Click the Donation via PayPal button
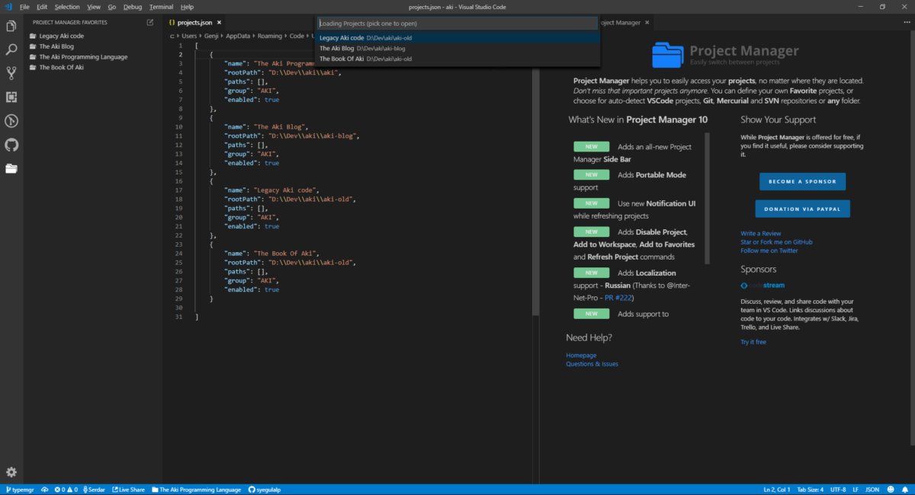This screenshot has height=495, width=915. tap(802, 209)
